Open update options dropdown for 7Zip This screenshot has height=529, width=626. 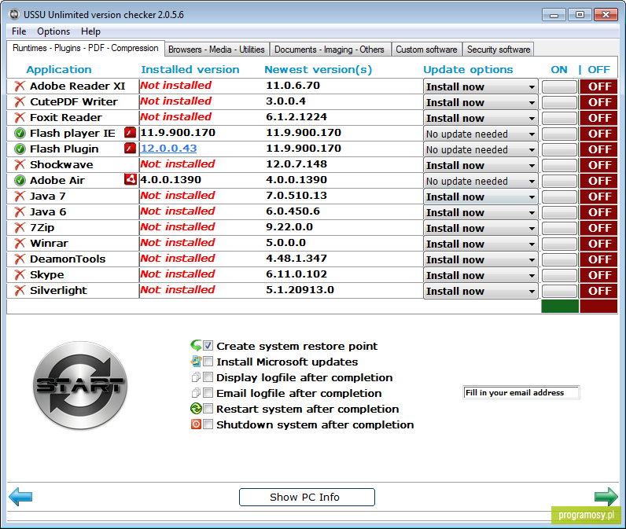(x=481, y=228)
